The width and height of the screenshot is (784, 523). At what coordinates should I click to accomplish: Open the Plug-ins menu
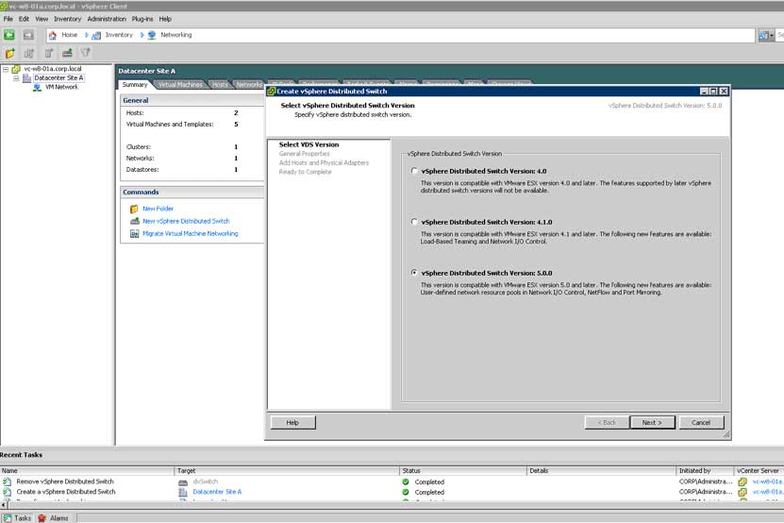click(142, 19)
